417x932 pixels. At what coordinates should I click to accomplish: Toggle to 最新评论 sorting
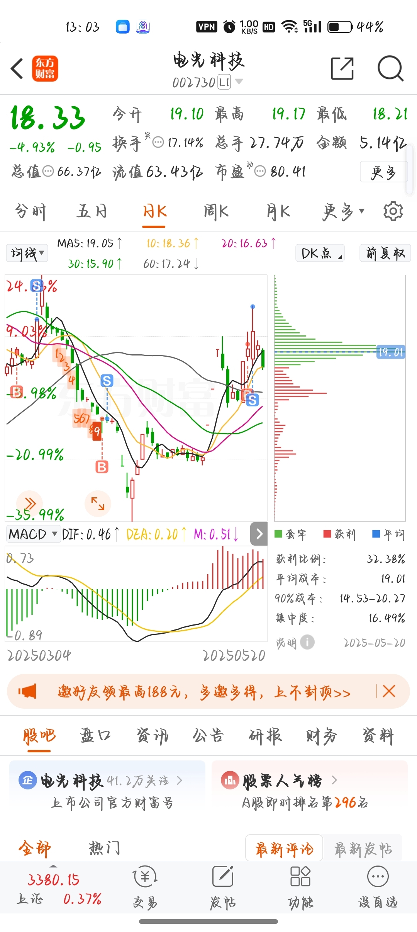(x=284, y=849)
